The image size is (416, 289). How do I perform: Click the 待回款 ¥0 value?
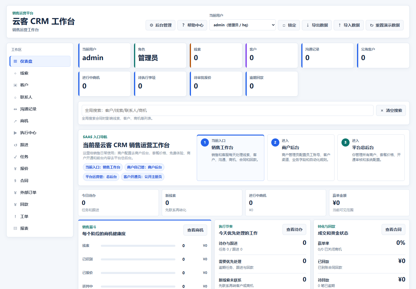(402, 279)
